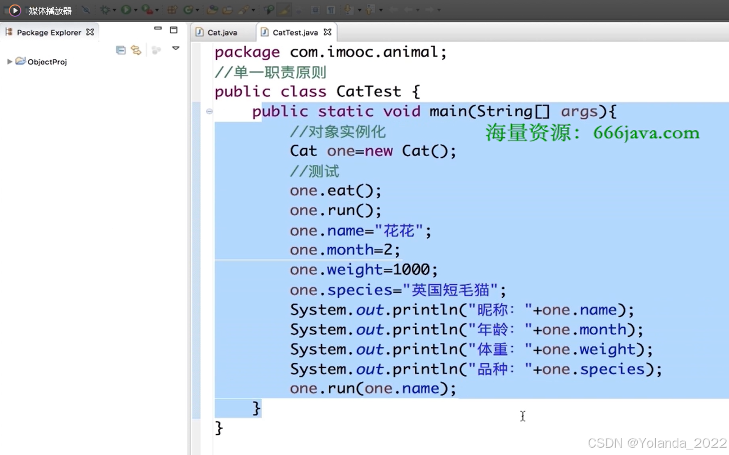
Task: Open the Next Annotation dropdown arrow
Action: tap(360, 10)
